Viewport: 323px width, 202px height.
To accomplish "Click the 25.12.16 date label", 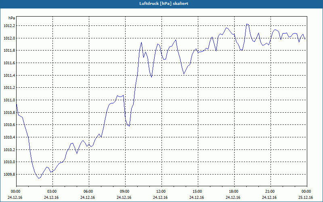I will click(x=306, y=198).
